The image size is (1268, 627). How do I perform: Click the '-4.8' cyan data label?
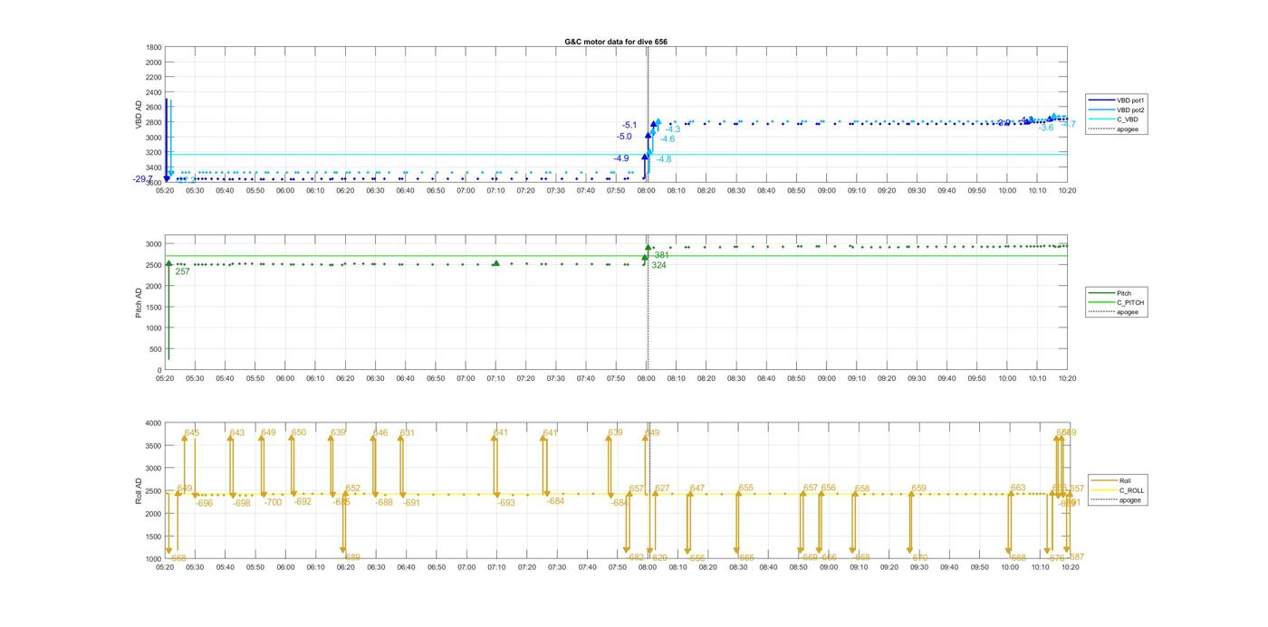(x=663, y=159)
